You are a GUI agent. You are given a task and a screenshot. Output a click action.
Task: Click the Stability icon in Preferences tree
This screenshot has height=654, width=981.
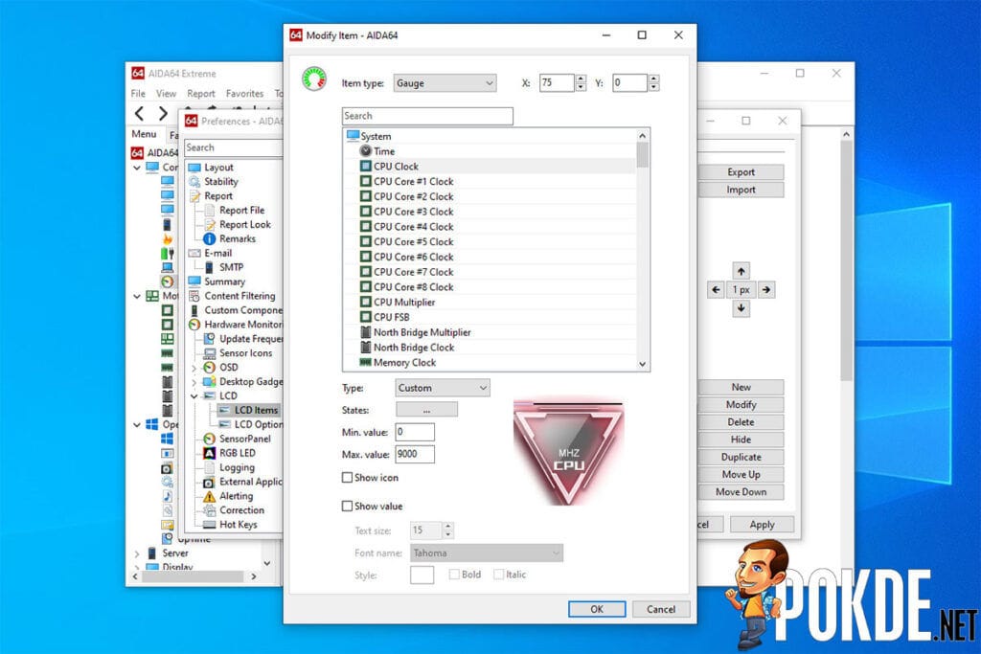[194, 182]
